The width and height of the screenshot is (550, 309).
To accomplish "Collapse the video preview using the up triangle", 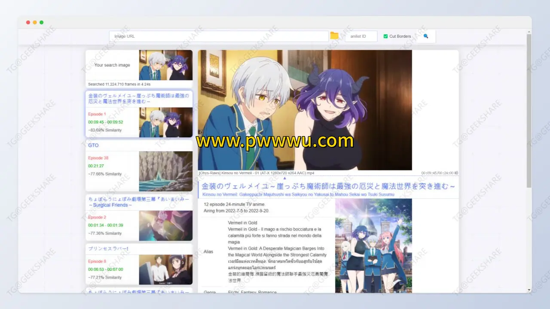I will click(284, 178).
